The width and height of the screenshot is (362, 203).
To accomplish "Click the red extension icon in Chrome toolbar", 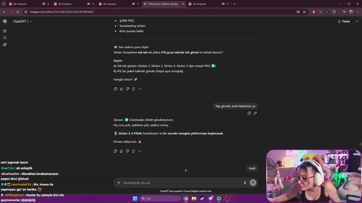I will click(314, 12).
